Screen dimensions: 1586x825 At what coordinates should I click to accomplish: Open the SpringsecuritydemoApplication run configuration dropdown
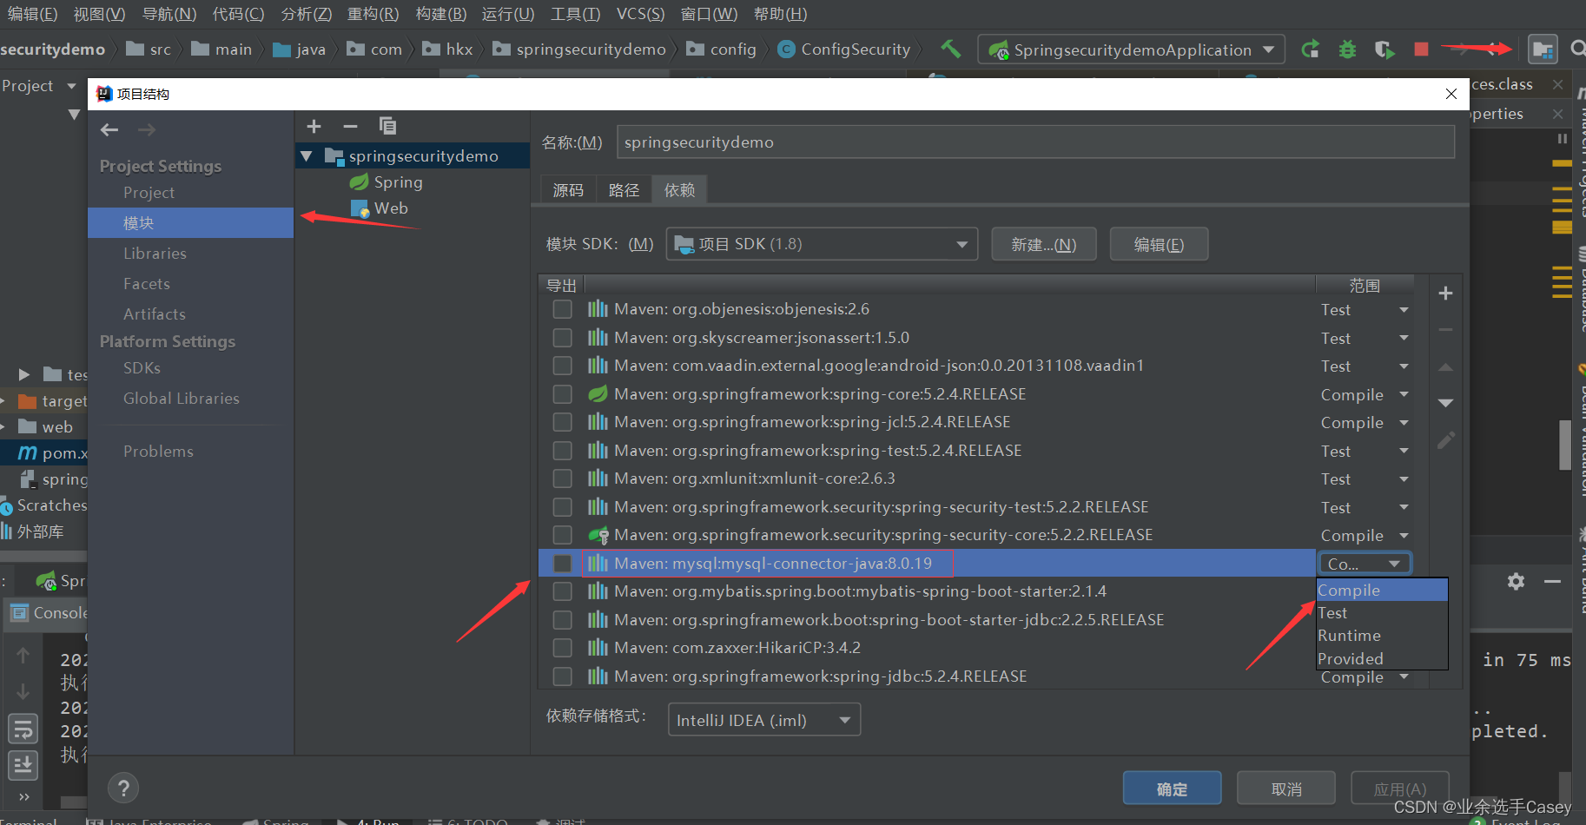1132,49
